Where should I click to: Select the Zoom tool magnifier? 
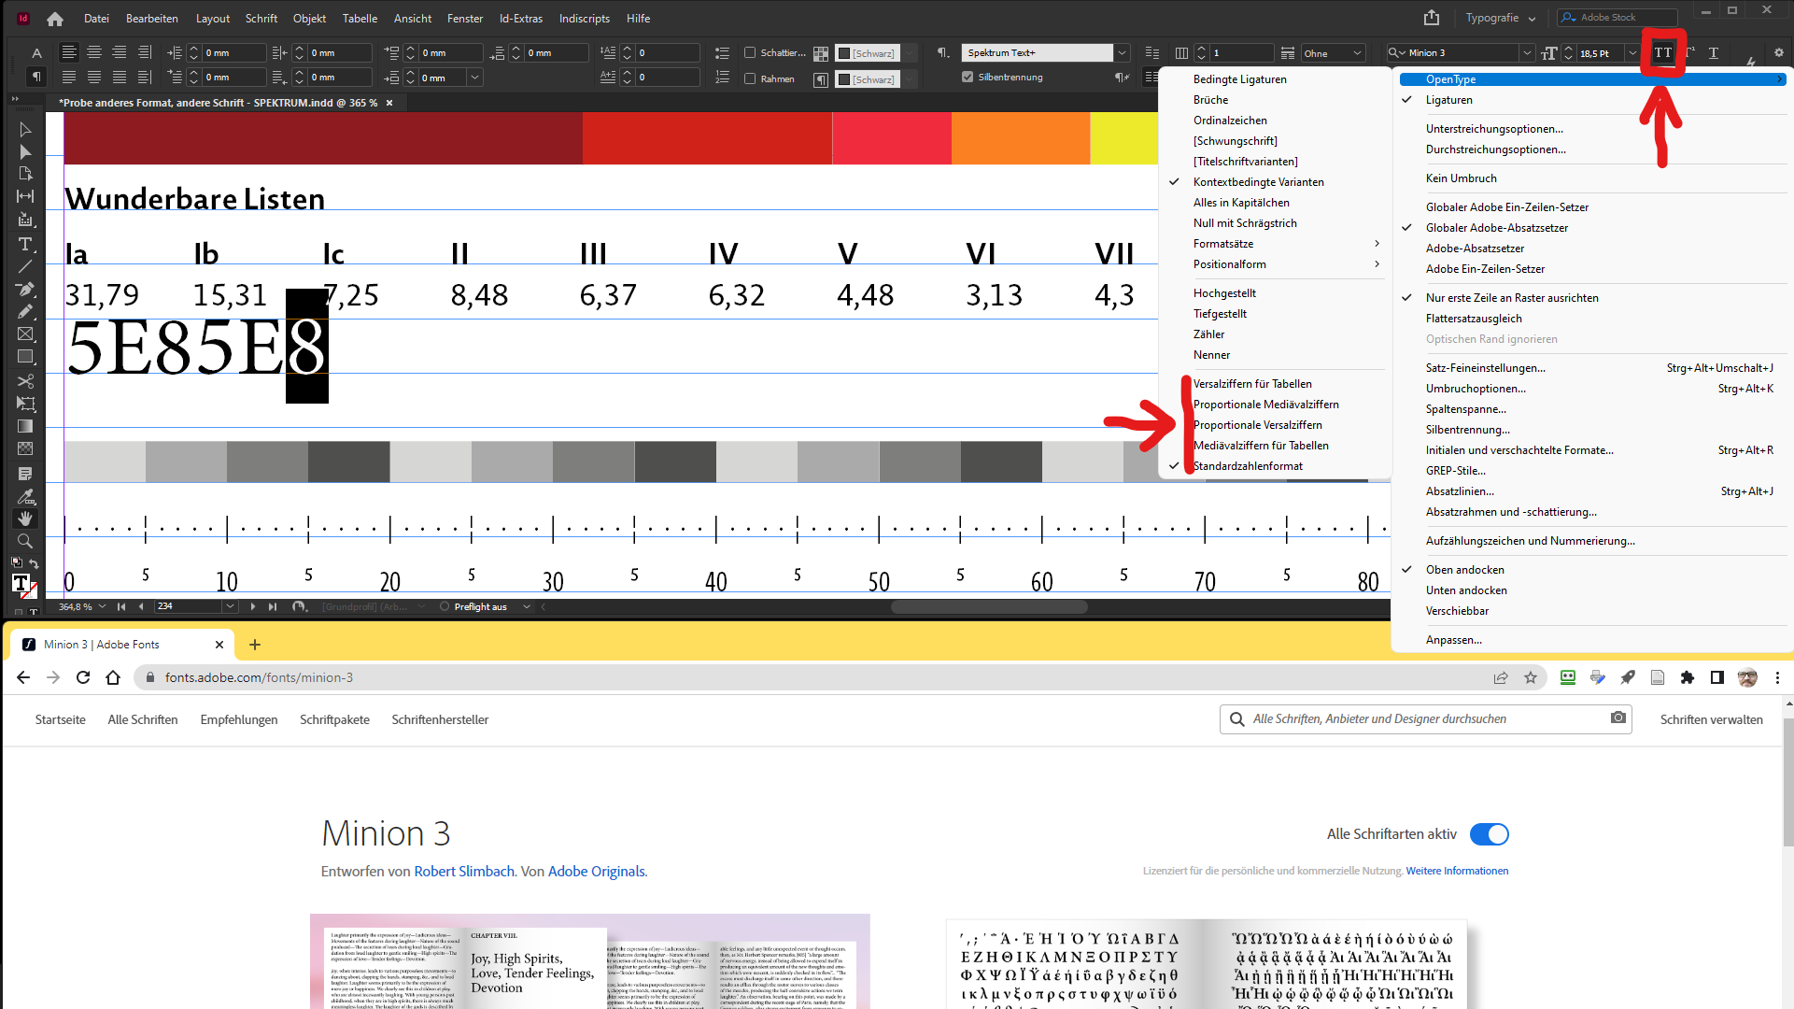(x=25, y=541)
